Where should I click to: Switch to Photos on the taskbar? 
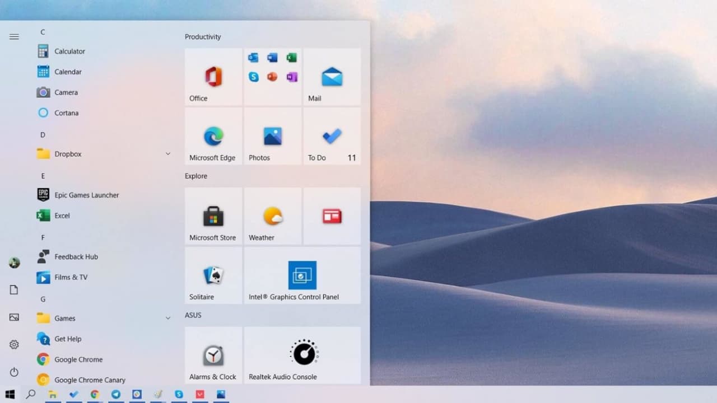click(x=221, y=395)
